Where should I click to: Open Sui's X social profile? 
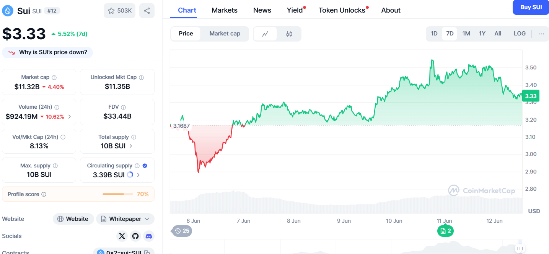(x=122, y=236)
